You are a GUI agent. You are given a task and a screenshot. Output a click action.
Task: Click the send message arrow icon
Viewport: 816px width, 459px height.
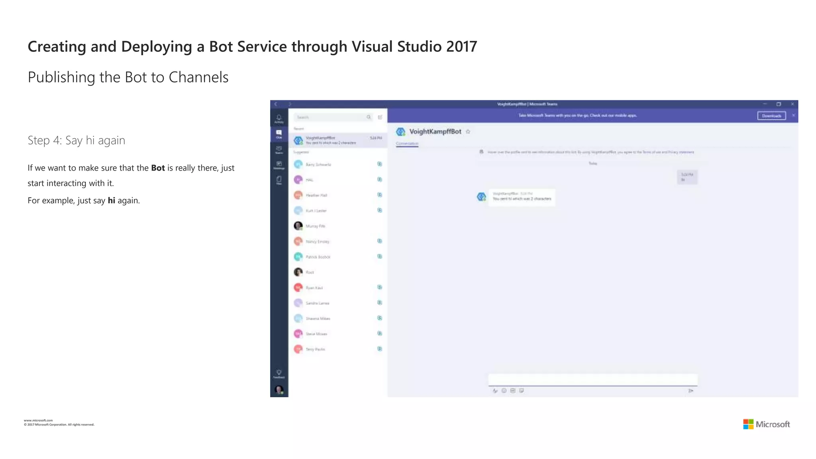point(690,391)
